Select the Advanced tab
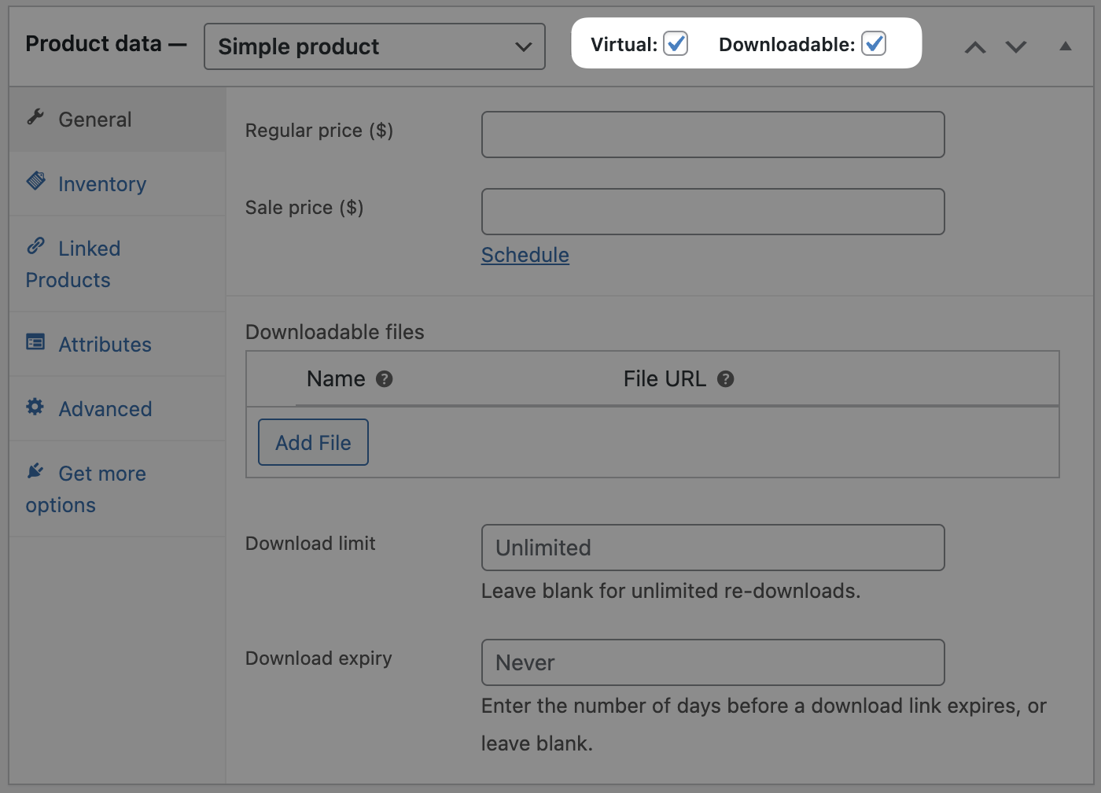 [x=117, y=409]
